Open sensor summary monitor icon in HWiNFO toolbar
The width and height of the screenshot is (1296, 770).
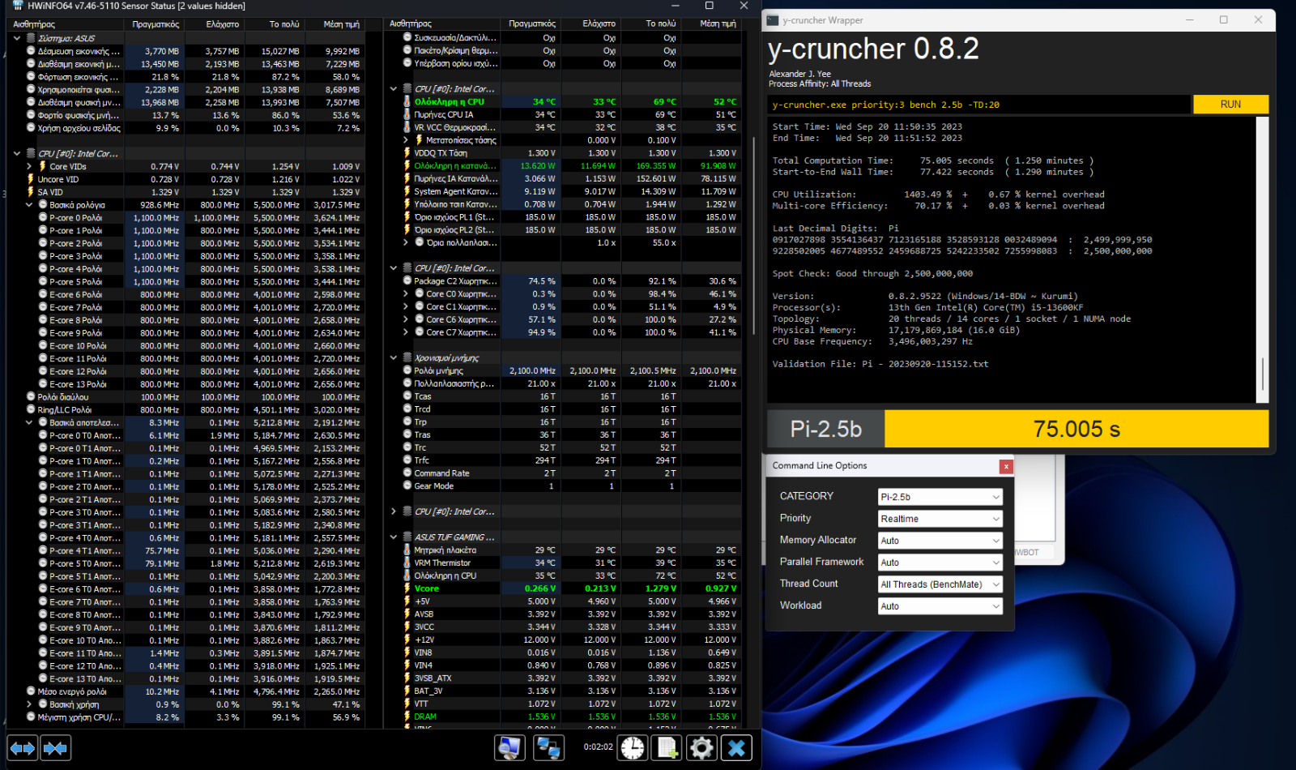point(509,747)
